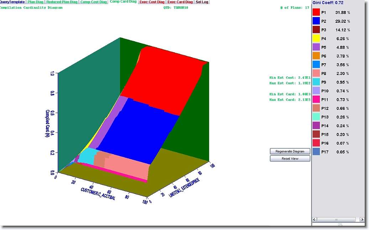Select the purple P5 legend swatch
This screenshot has width=369, height=230.
[316, 47]
